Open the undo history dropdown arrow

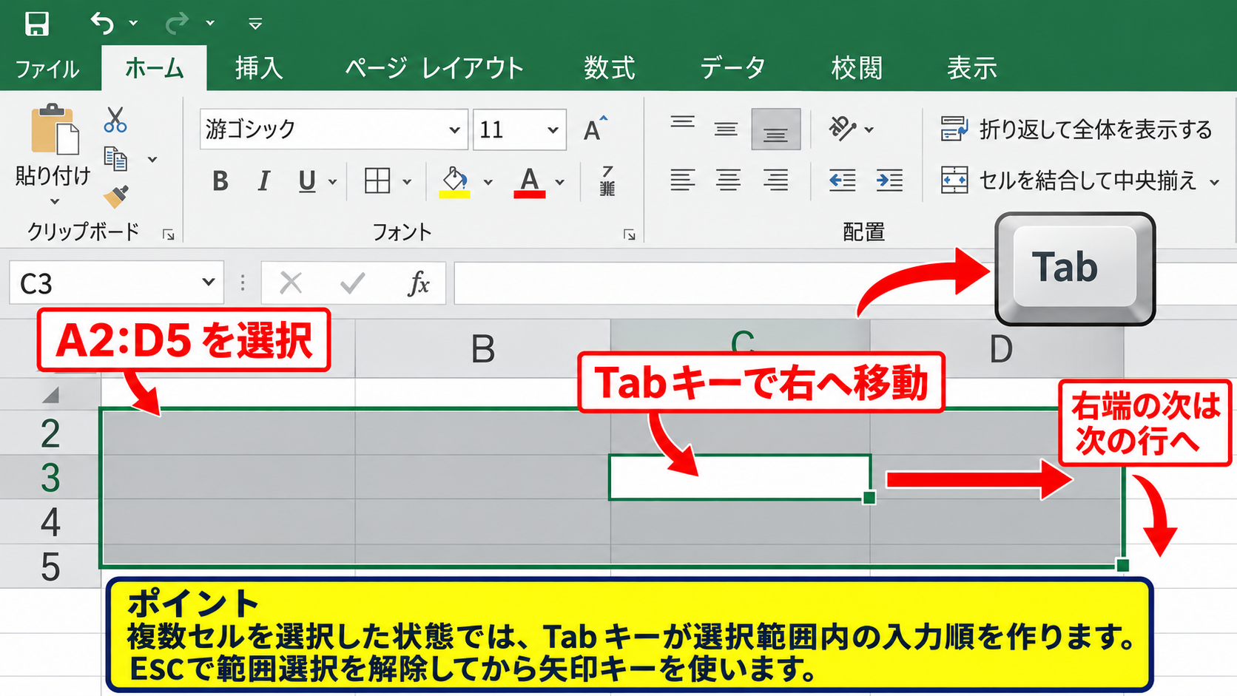click(x=133, y=24)
